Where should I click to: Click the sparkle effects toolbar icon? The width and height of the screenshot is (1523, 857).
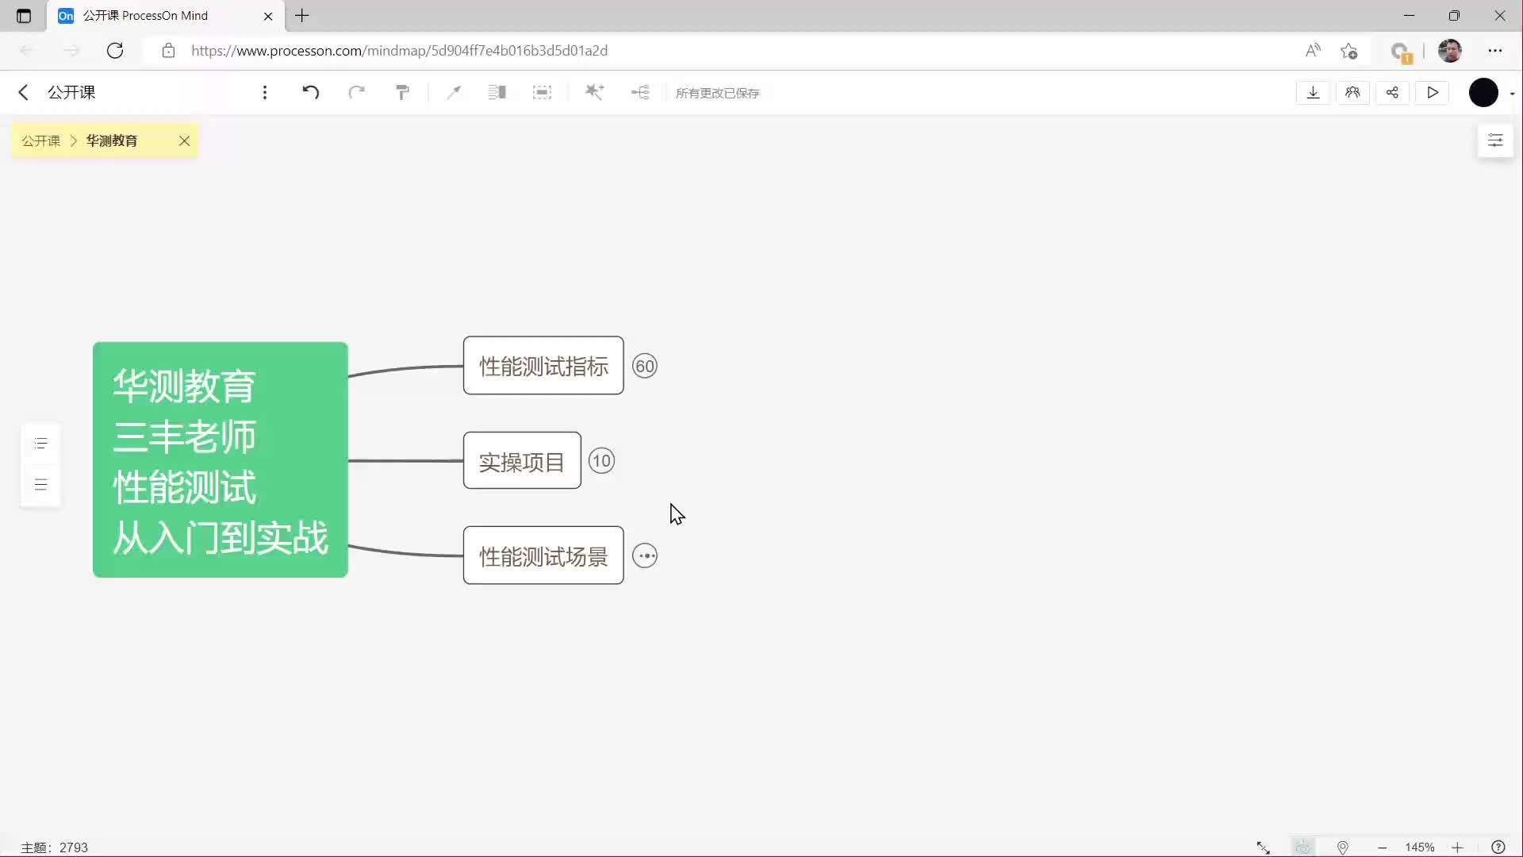click(595, 93)
